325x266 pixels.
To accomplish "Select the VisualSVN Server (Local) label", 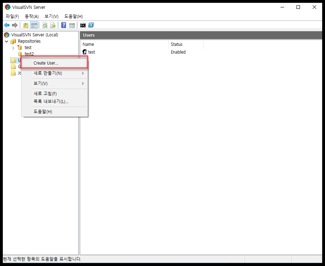I will click(x=35, y=35).
